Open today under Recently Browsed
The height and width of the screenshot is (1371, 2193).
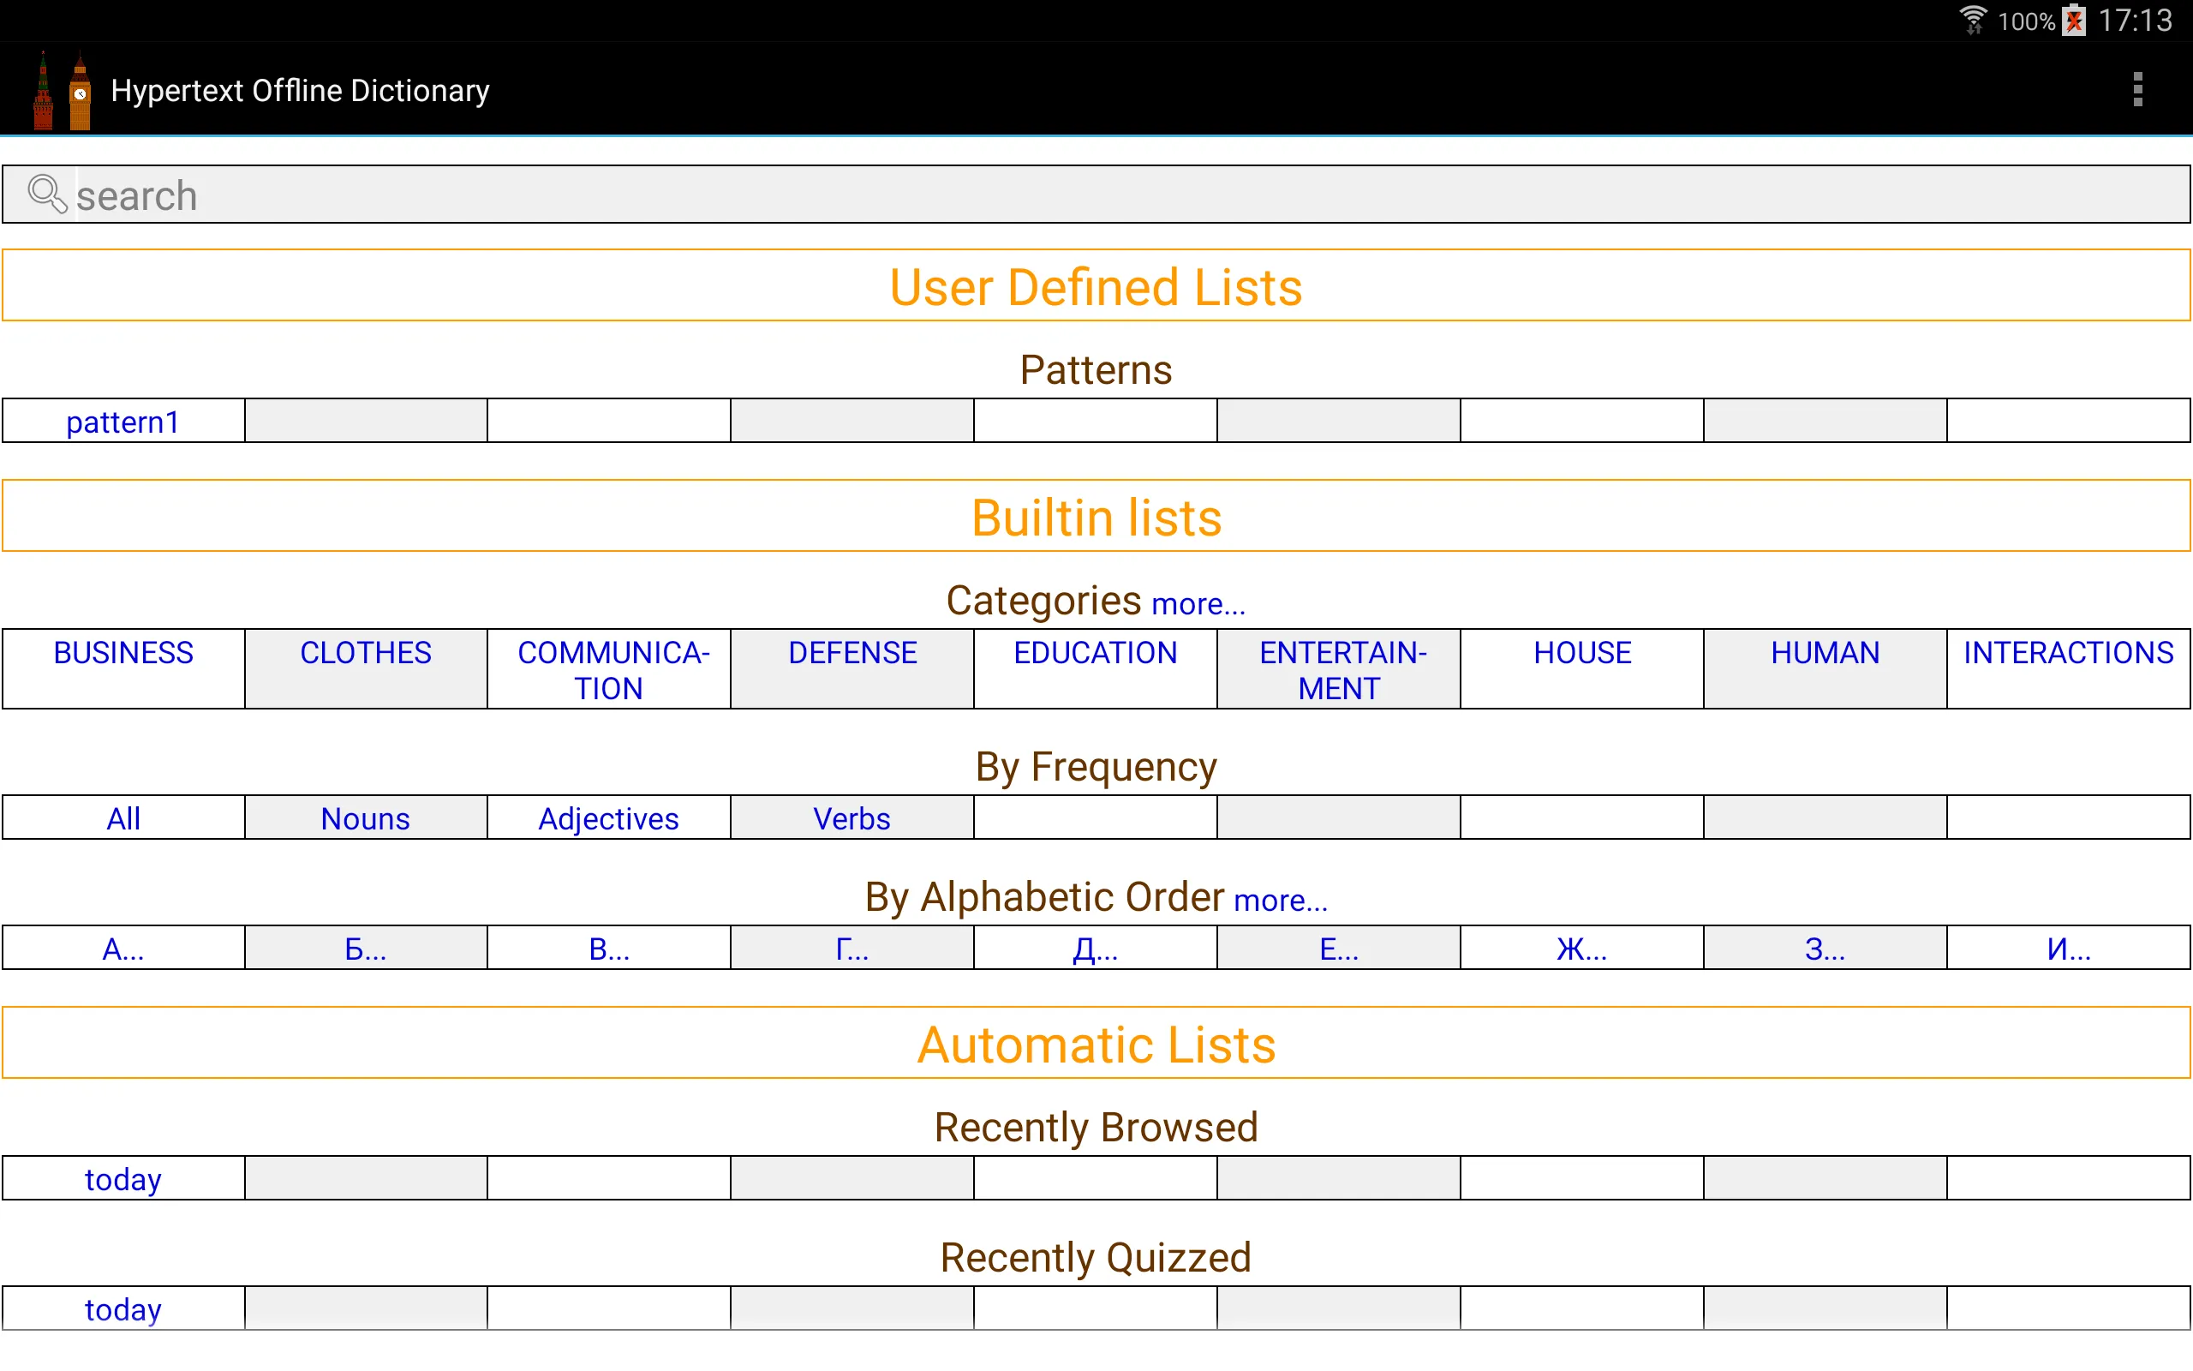point(123,1179)
